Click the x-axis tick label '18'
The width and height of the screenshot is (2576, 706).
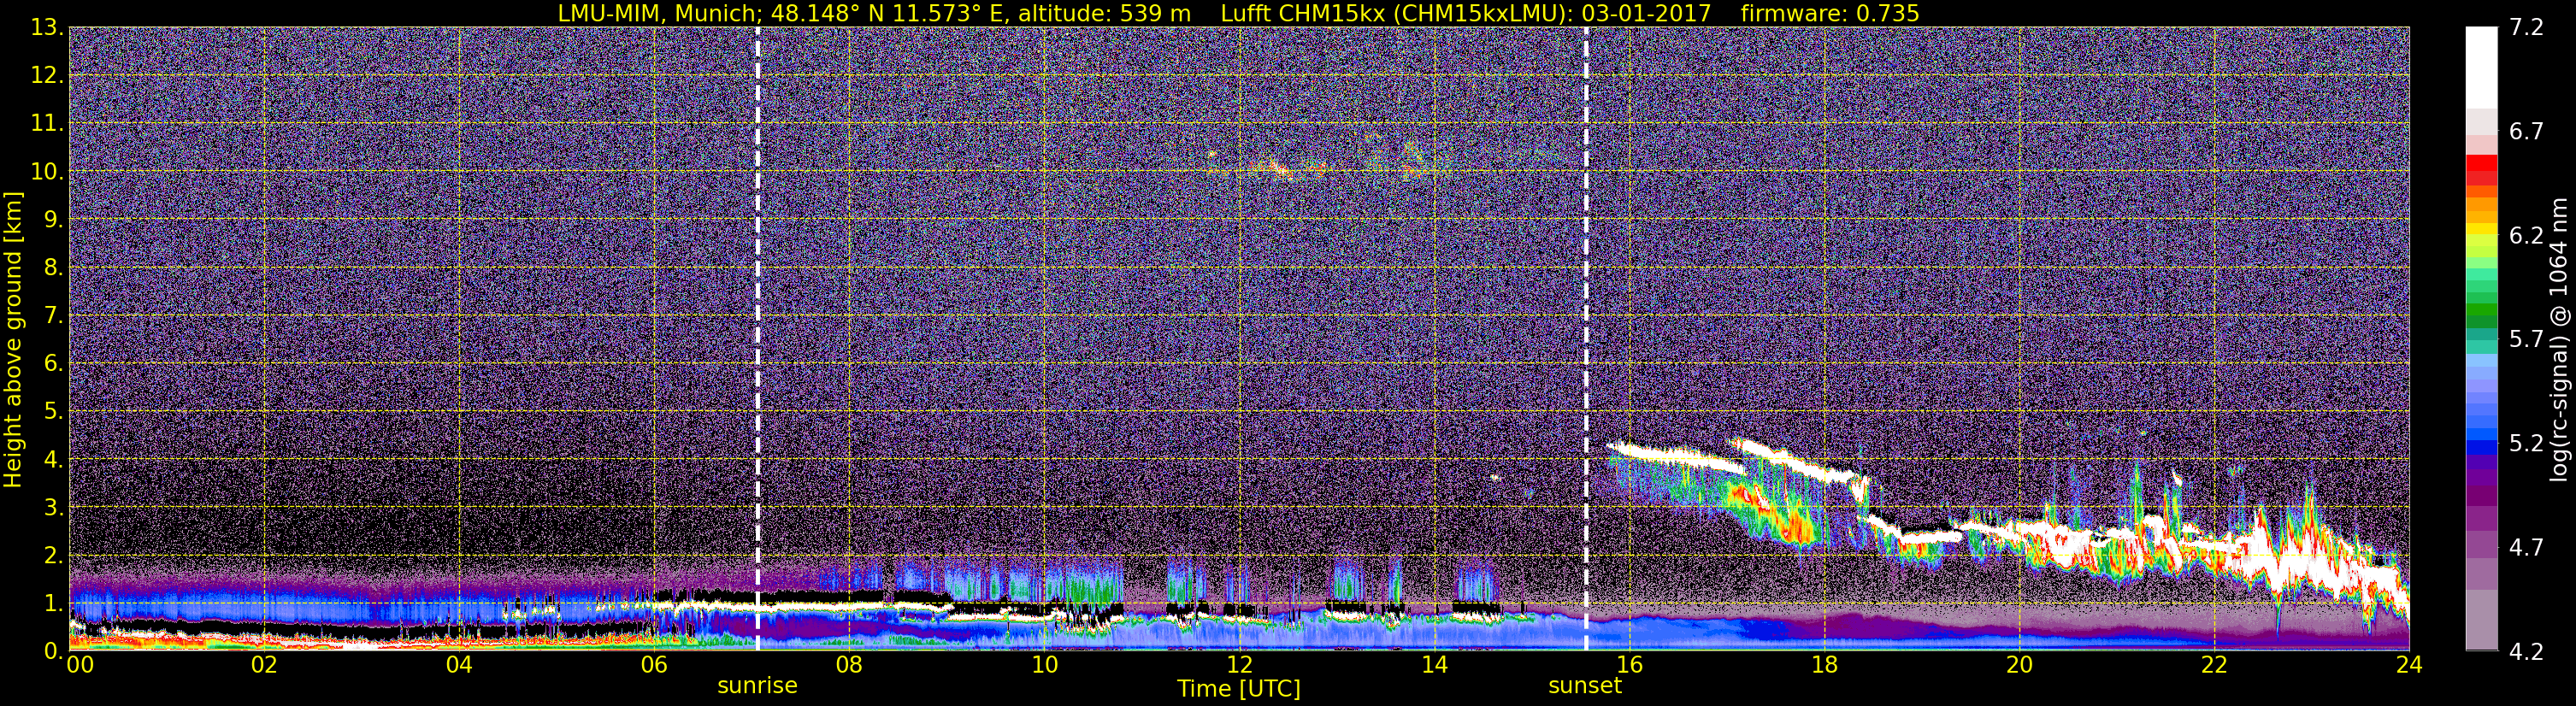click(1824, 665)
